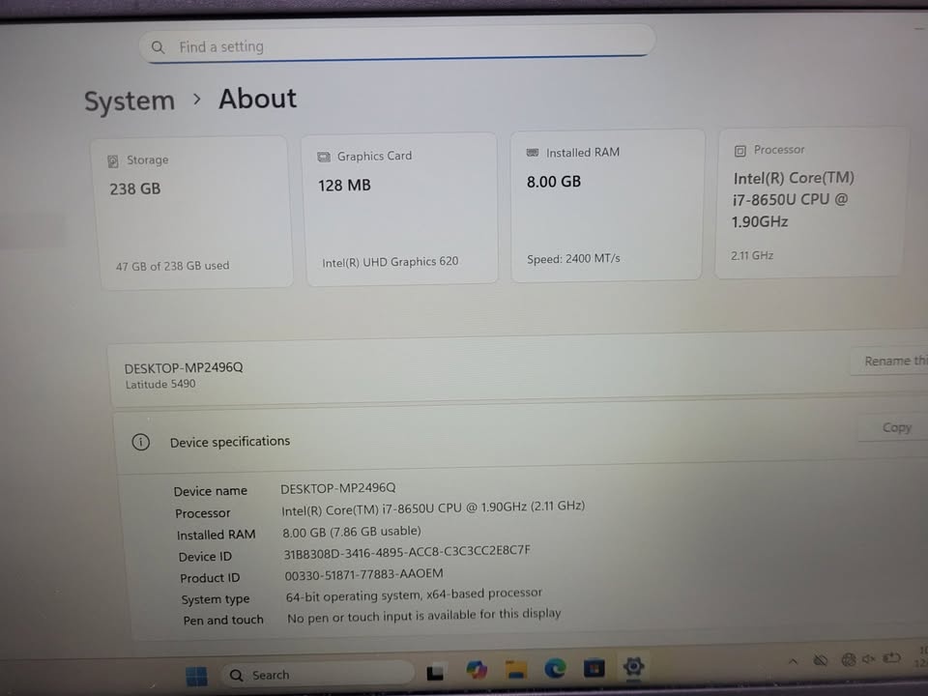Click the Device specifications info icon
928x696 pixels.
coord(140,442)
